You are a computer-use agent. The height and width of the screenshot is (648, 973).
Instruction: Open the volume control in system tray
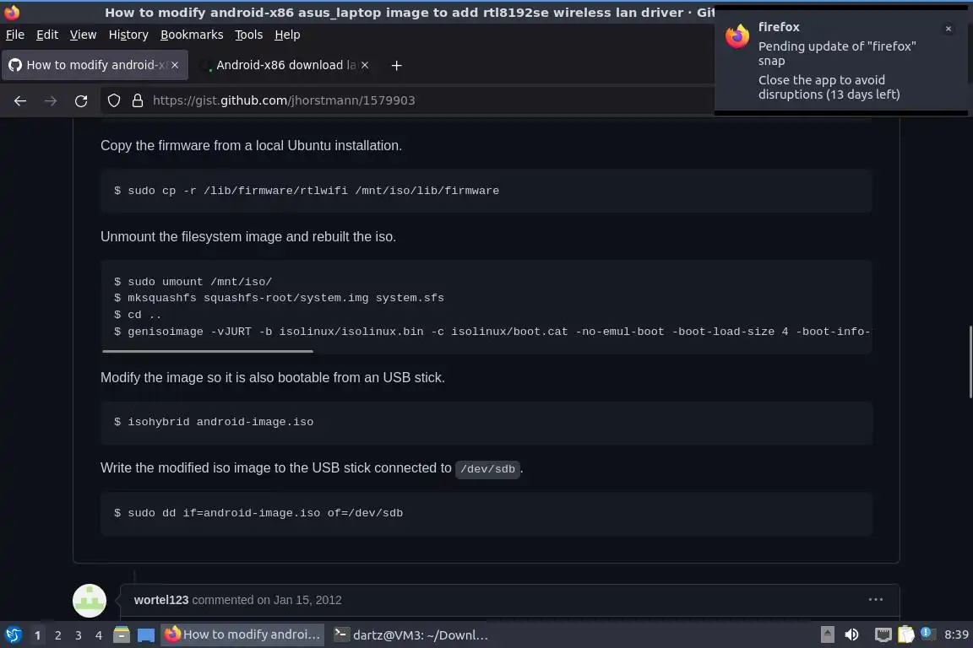click(x=852, y=634)
